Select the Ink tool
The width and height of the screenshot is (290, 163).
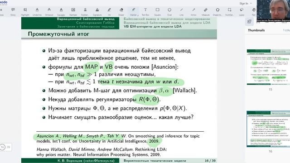point(109,11)
